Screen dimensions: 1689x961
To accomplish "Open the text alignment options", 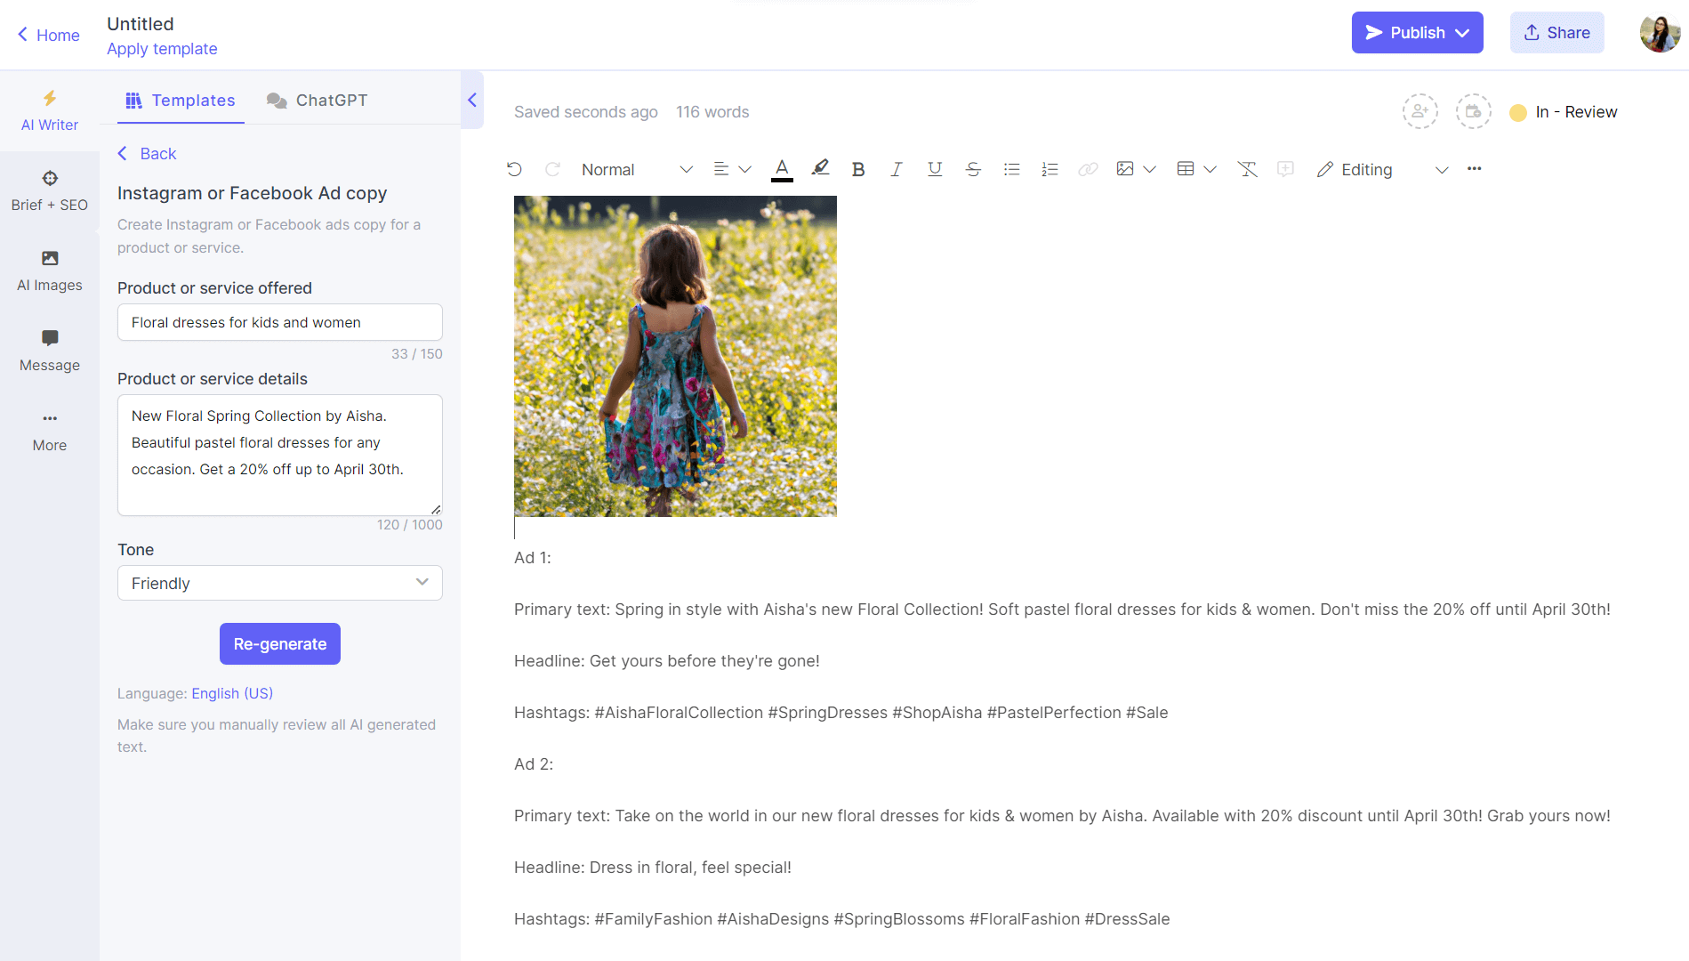I will (732, 169).
